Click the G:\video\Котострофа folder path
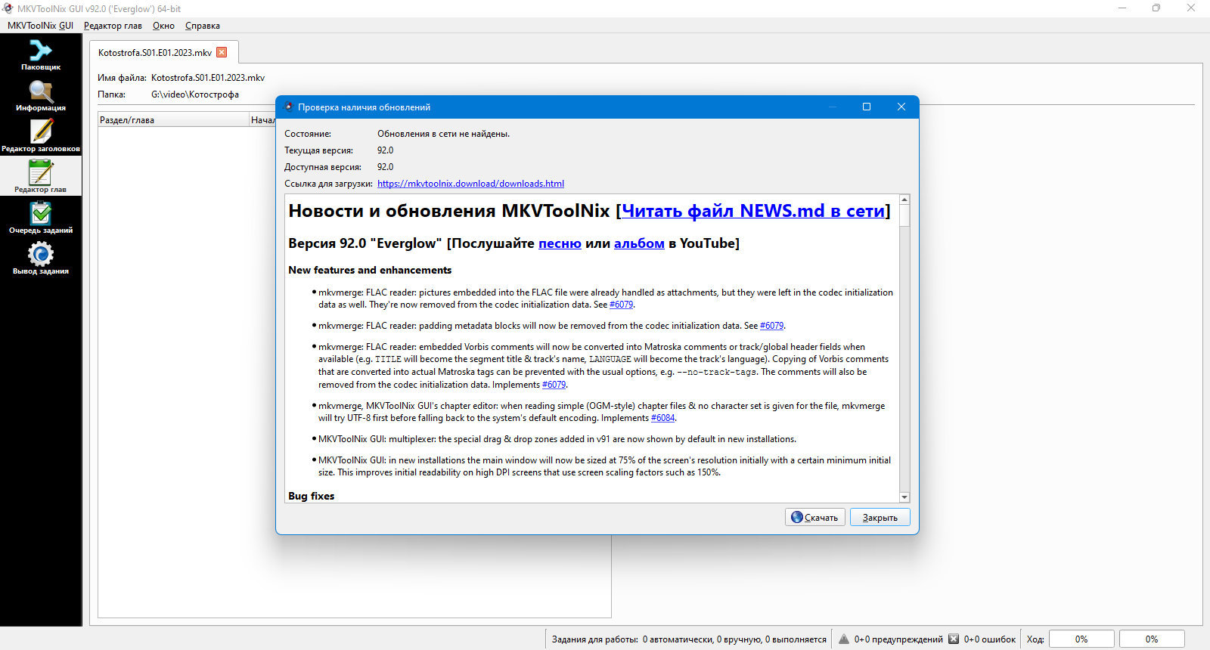The image size is (1210, 650). pos(195,94)
